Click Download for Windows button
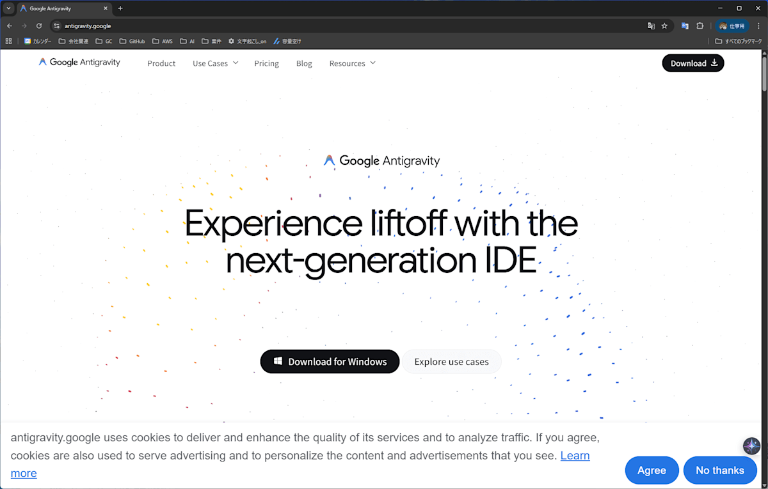768x489 pixels. point(330,362)
